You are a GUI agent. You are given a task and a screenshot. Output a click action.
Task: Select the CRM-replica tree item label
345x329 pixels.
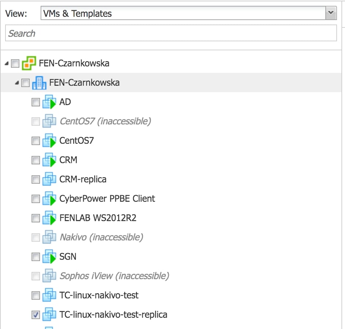(x=83, y=180)
